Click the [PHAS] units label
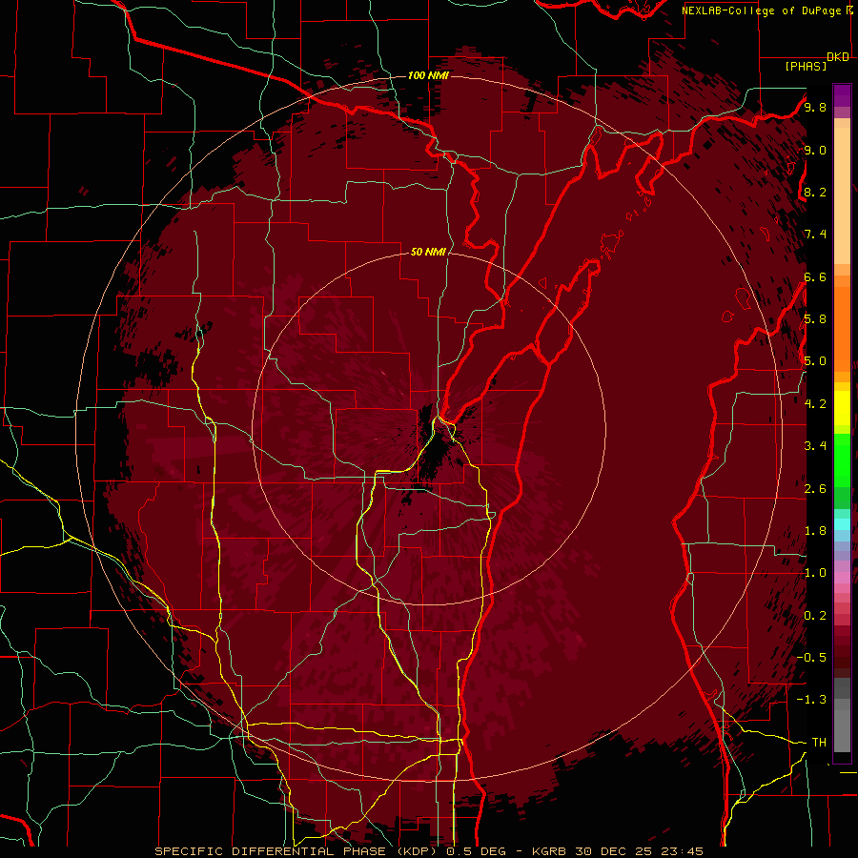Viewport: 858px width, 858px height. tap(806, 67)
